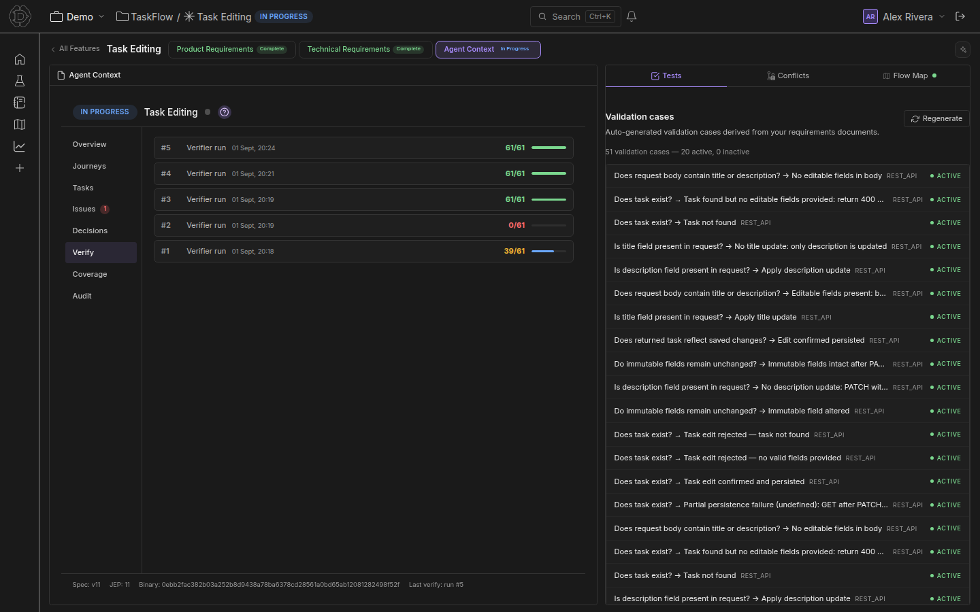This screenshot has width=980, height=612.
Task: Click the progress bar of Verifier run #1
Action: coord(549,252)
